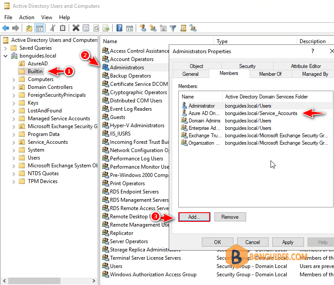The height and width of the screenshot is (285, 334).
Task: Click the Copy clipboard toolbar icon
Action: (63, 28)
